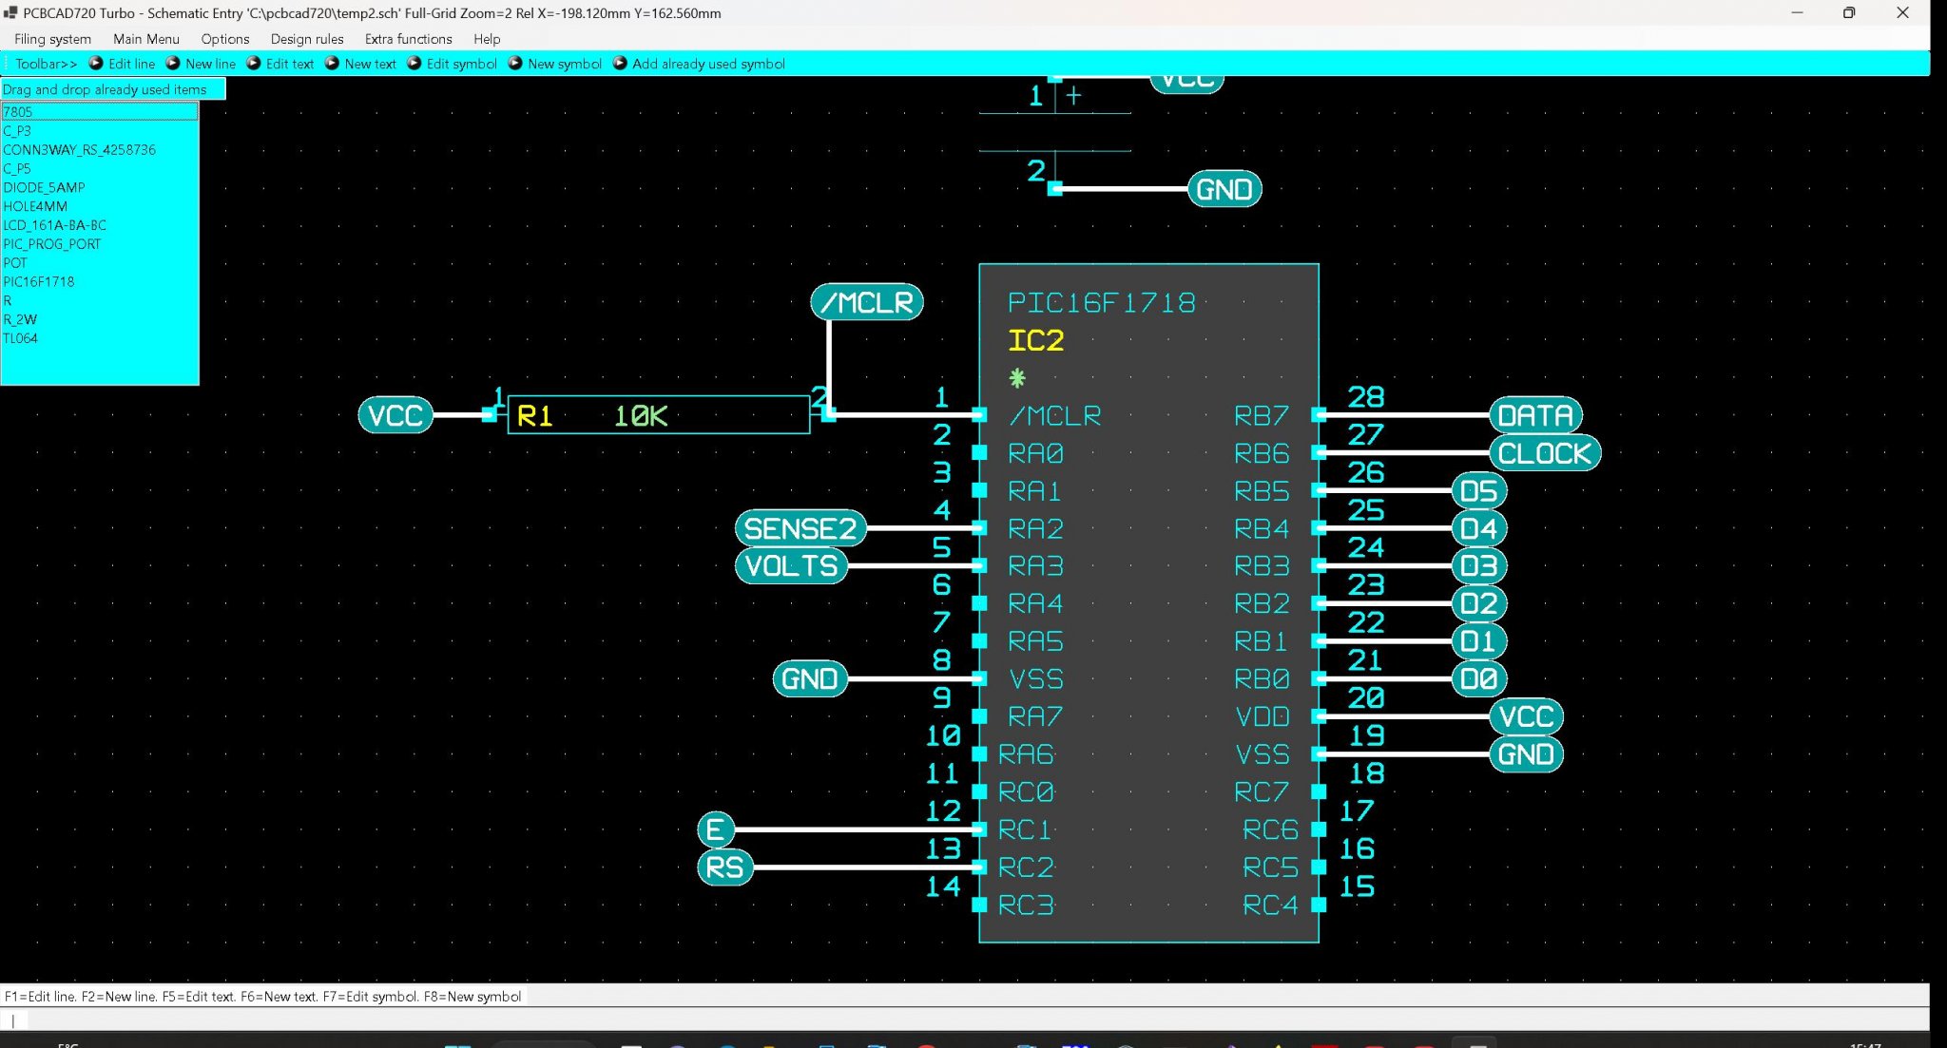Click the VCC net label on VDD pin
Viewport: 1947px width, 1048px height.
coord(1526,716)
